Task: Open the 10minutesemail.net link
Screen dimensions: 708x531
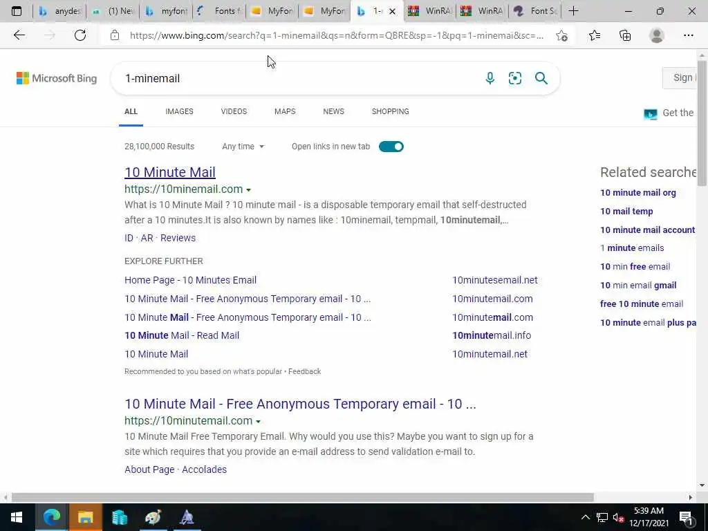Action: (495, 280)
